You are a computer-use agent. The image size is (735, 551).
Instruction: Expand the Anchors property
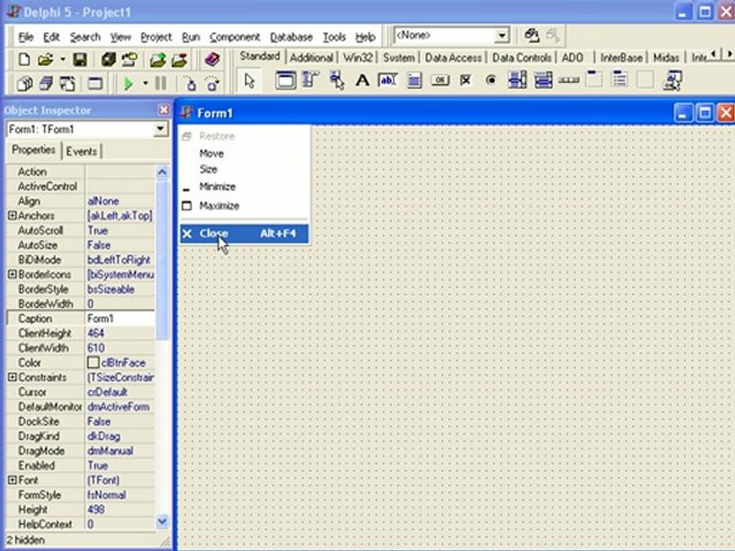12,216
